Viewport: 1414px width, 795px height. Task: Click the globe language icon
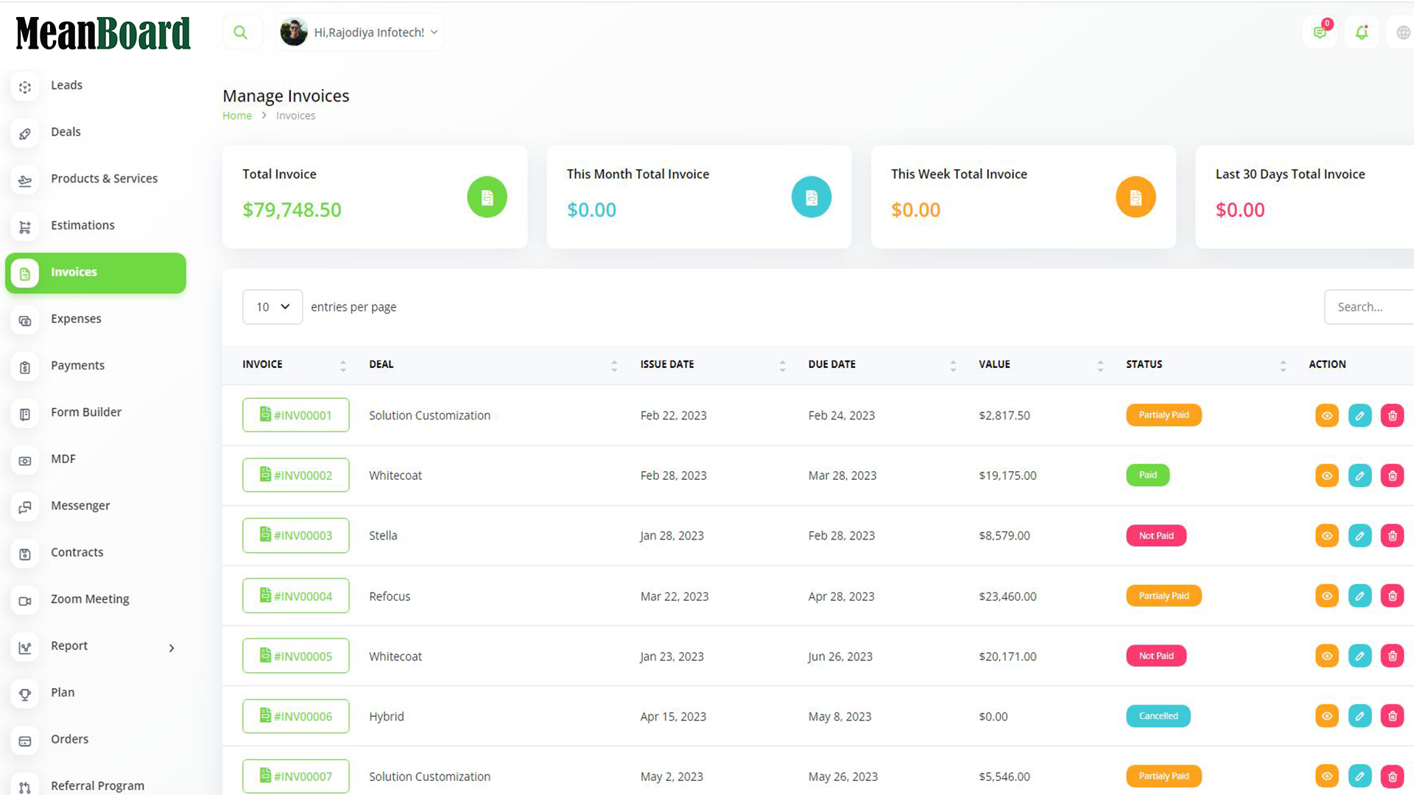tap(1403, 32)
